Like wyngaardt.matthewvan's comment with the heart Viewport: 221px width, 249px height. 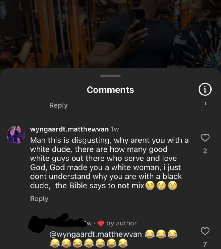coord(205,138)
